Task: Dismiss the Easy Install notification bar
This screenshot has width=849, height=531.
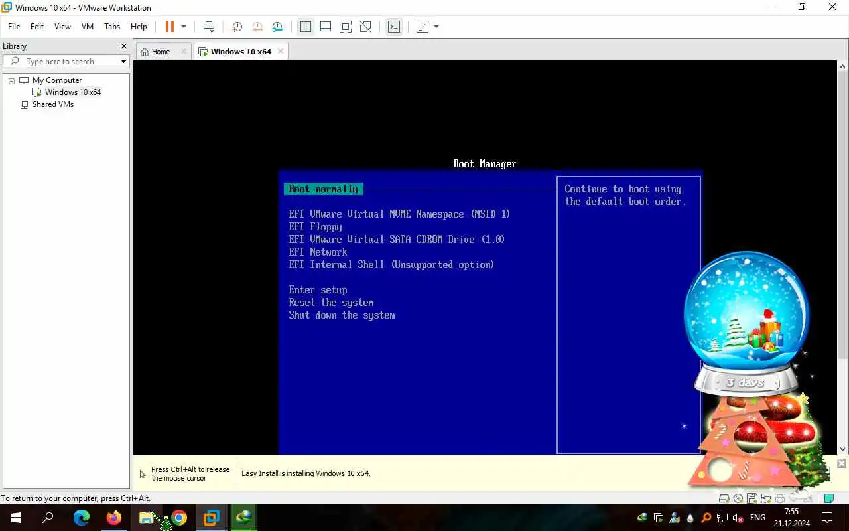Action: click(842, 463)
